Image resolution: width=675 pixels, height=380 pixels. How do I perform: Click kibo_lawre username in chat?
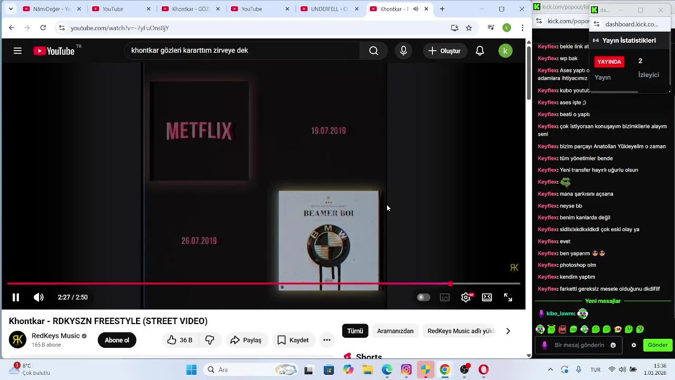tap(560, 313)
